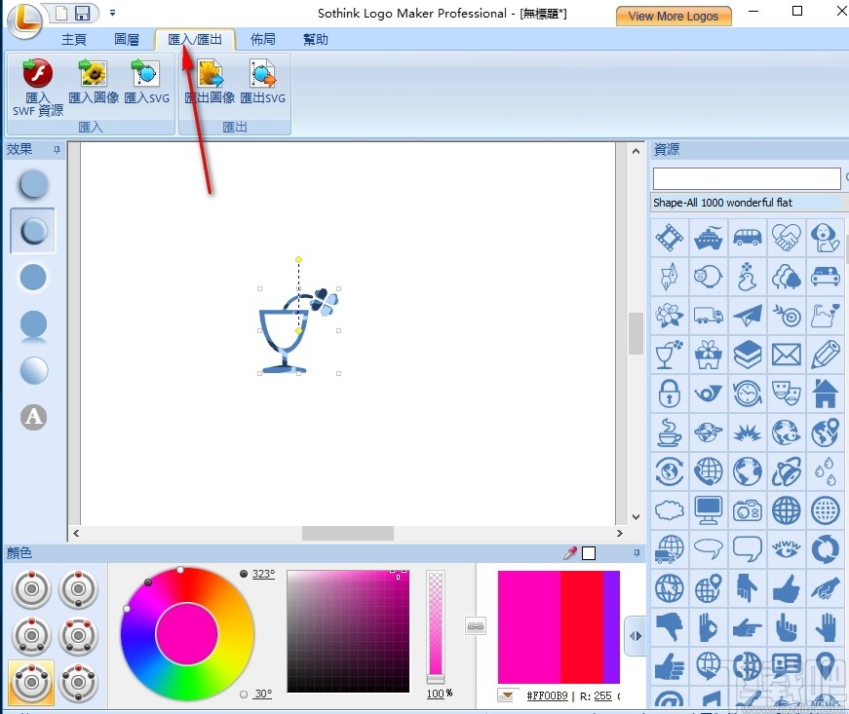Pick the thumbs-up shape from the resource panel
This screenshot has width=849, height=714.
pyautogui.click(x=787, y=589)
